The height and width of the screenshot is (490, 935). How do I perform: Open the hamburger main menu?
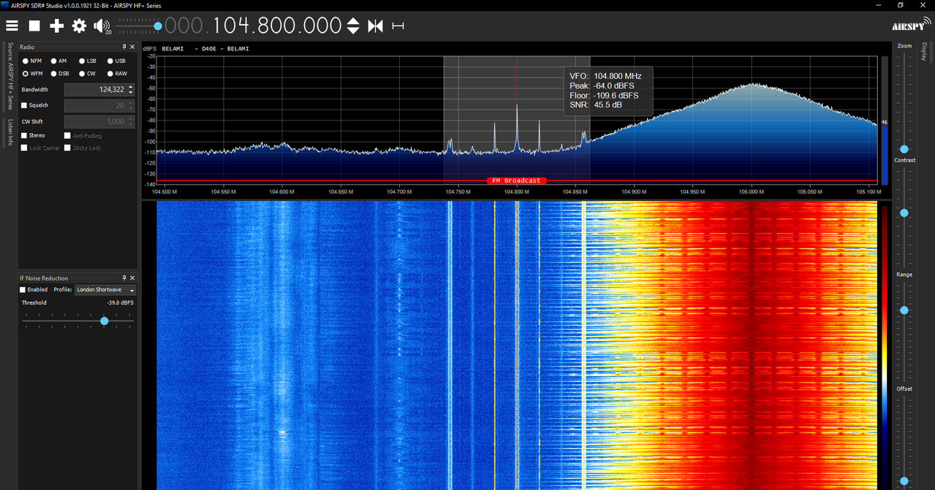(12, 26)
